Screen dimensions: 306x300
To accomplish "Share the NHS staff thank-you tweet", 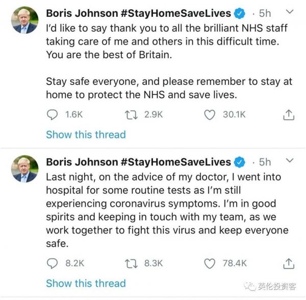I will (x=288, y=115).
